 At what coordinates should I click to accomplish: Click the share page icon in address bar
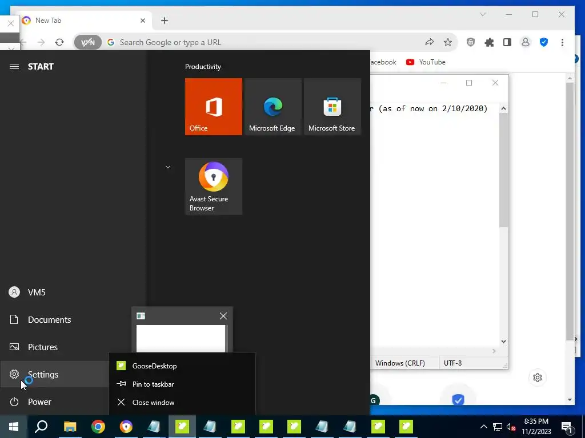point(430,42)
